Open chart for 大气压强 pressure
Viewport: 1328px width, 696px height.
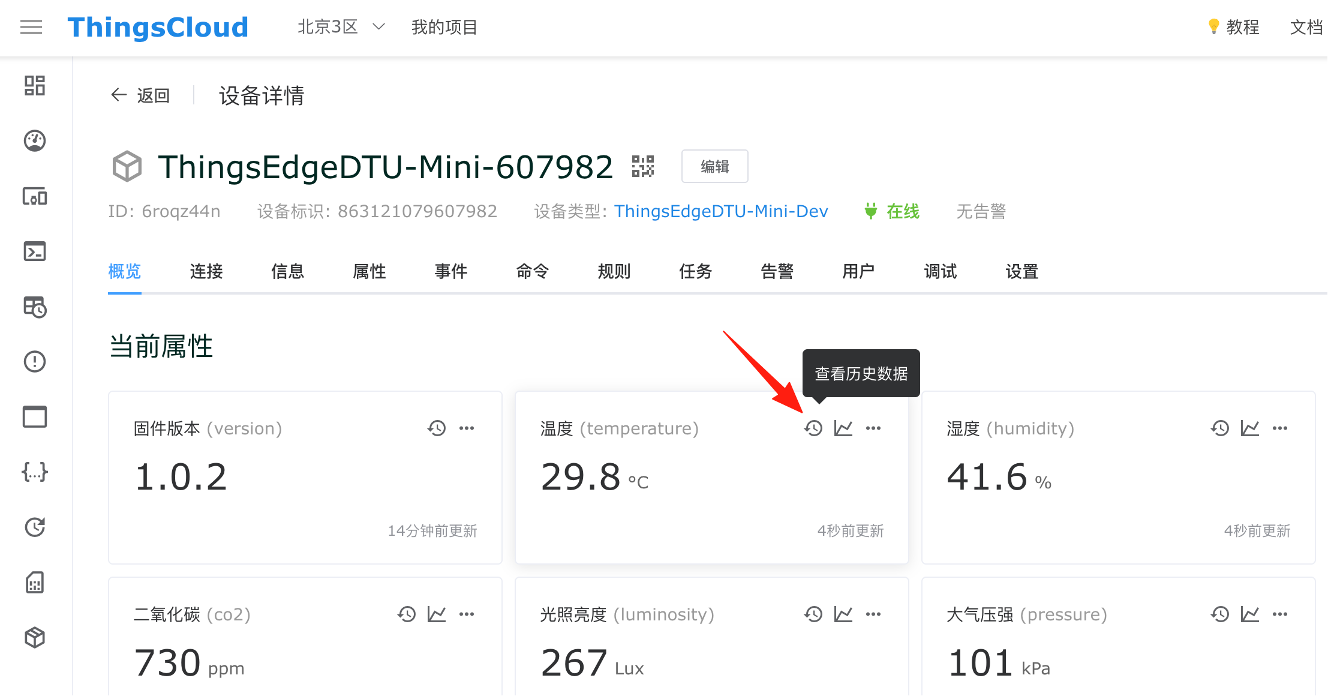point(1250,614)
